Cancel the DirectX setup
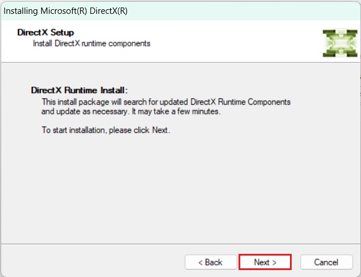361x277 pixels. pyautogui.click(x=326, y=262)
